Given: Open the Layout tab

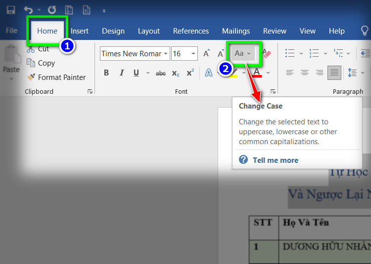Looking at the screenshot, I should point(149,31).
